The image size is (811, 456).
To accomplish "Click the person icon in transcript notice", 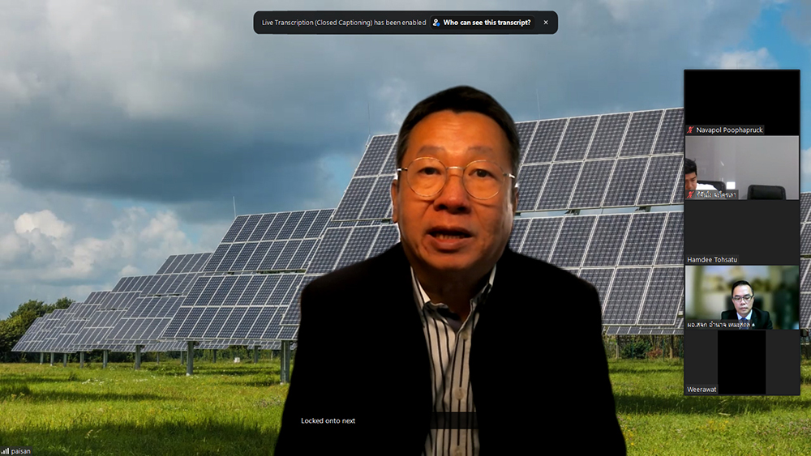I will 436,23.
